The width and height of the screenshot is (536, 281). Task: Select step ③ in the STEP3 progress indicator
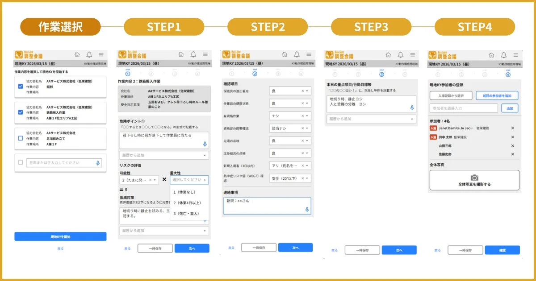click(x=381, y=74)
